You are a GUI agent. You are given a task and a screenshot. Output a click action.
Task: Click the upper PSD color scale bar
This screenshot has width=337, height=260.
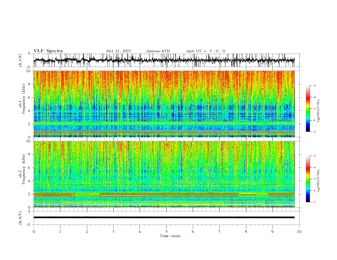(x=308, y=109)
